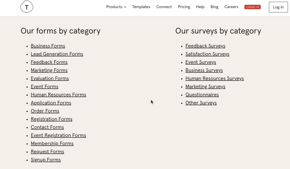Open the Blog navigation link

tap(214, 7)
